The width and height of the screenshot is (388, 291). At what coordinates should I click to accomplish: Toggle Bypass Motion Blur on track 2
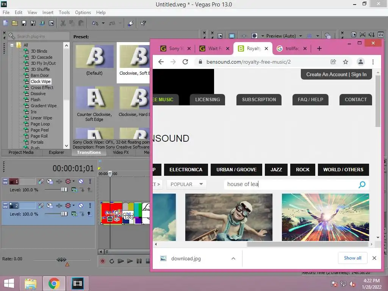point(41,206)
